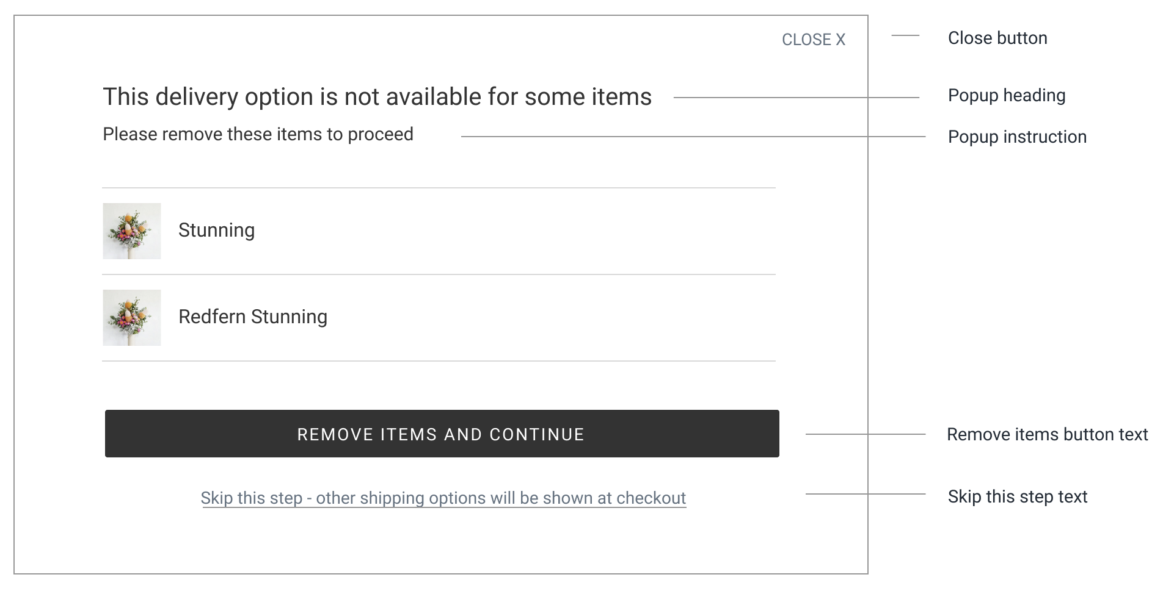The image size is (1163, 594).
Task: Click the 'Remove items button text' label
Action: 1047,434
